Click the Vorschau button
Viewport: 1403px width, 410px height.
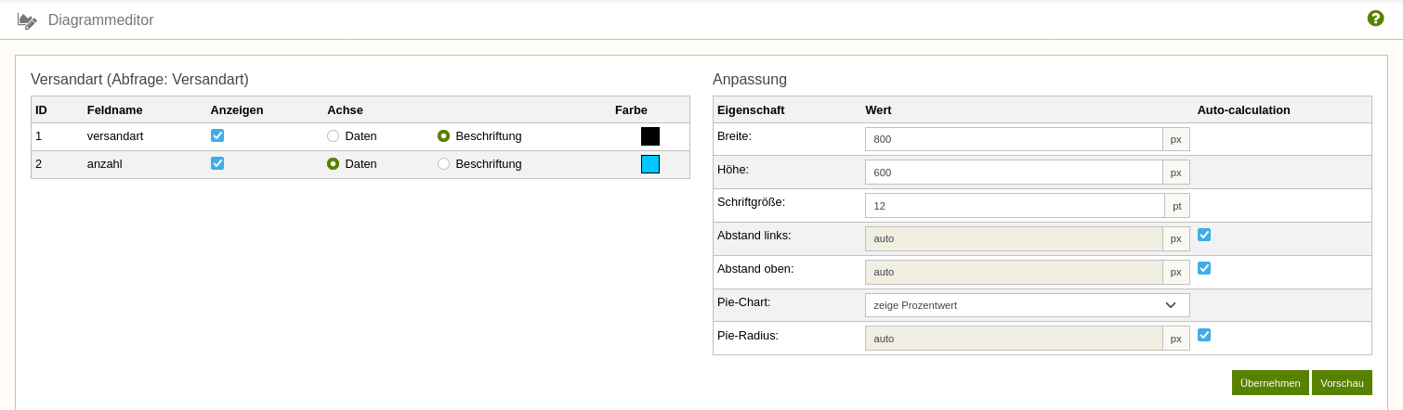1342,383
